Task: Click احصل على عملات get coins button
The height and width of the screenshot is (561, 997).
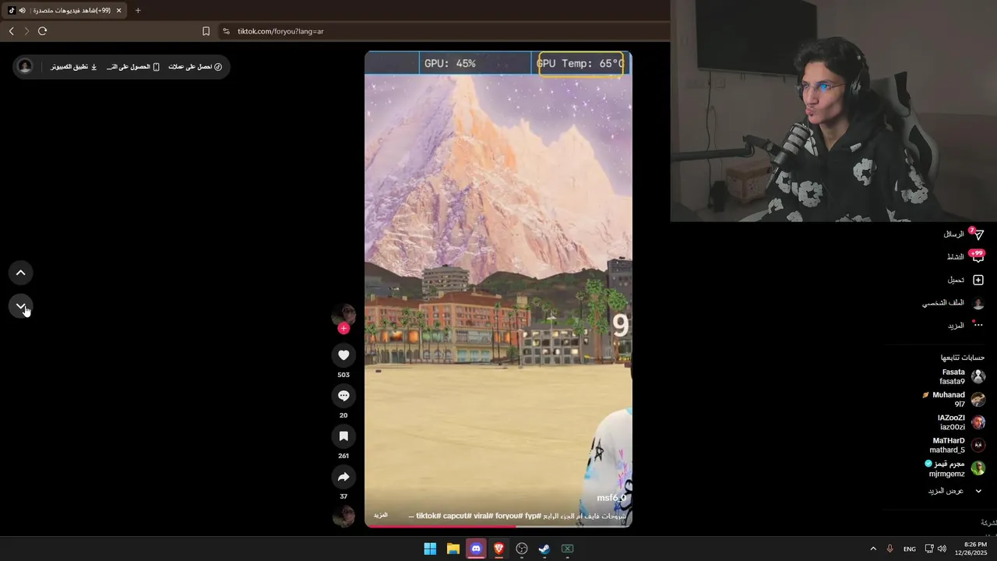Action: click(x=196, y=67)
